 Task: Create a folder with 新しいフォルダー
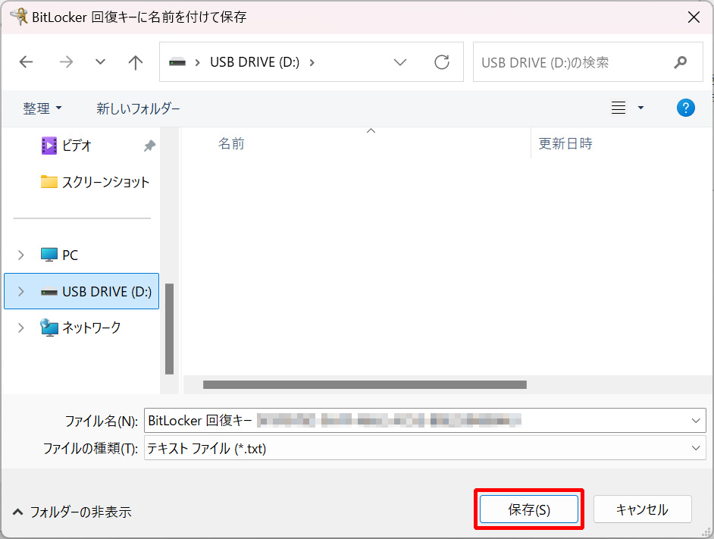tap(139, 108)
